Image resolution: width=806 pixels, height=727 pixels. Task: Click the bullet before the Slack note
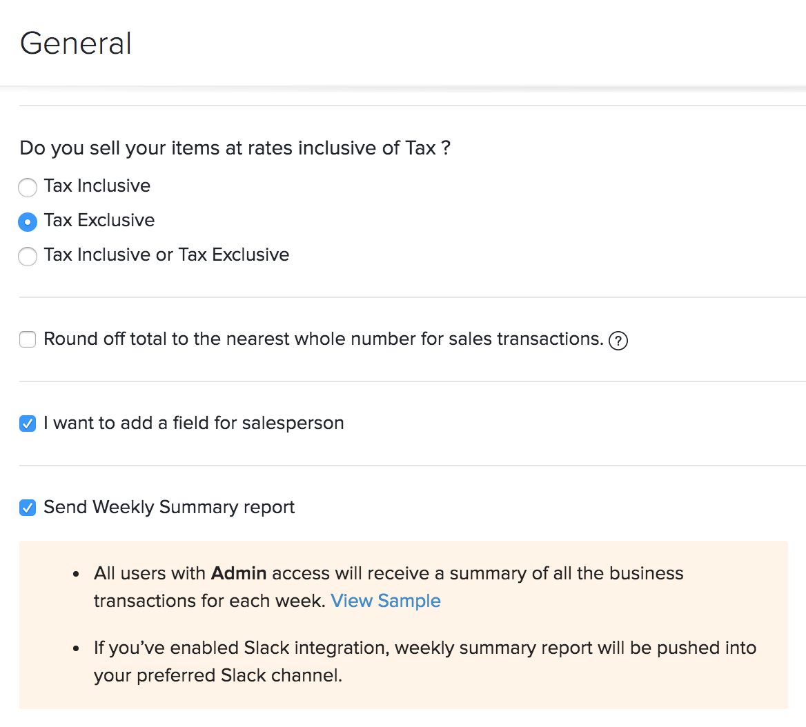[77, 648]
